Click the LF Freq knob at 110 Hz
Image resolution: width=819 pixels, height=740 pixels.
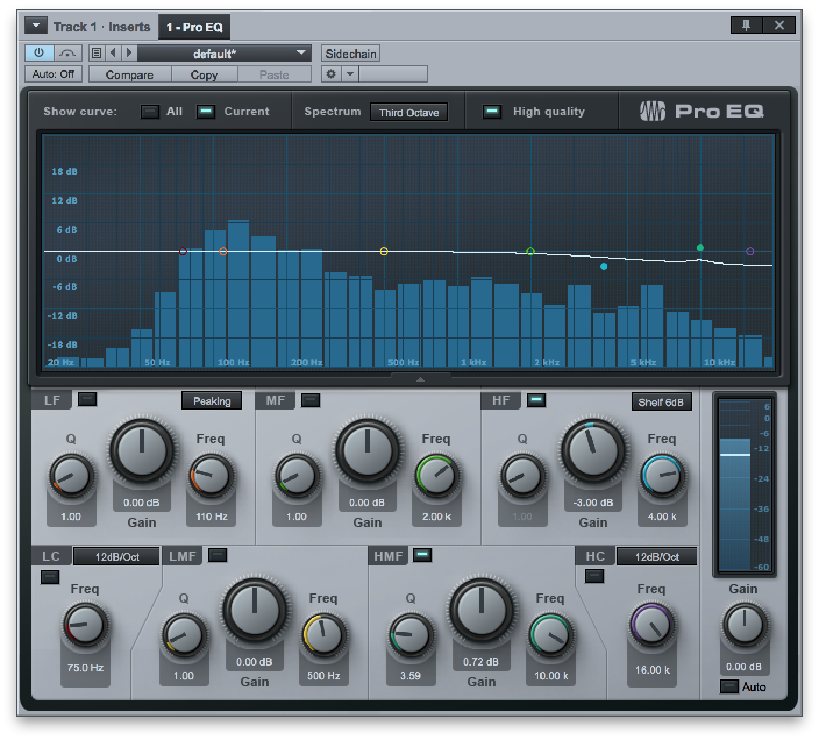211,476
